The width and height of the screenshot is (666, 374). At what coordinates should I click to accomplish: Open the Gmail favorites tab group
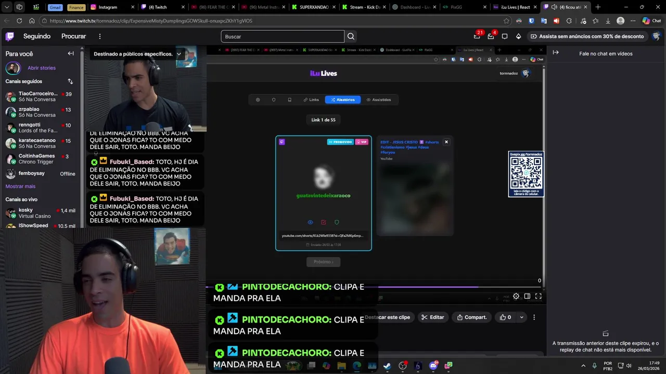click(55, 7)
